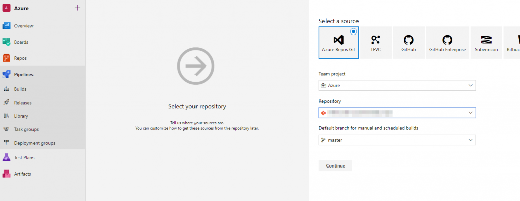Click the Repos sidebar icon
Image resolution: width=520 pixels, height=201 pixels.
7,58
